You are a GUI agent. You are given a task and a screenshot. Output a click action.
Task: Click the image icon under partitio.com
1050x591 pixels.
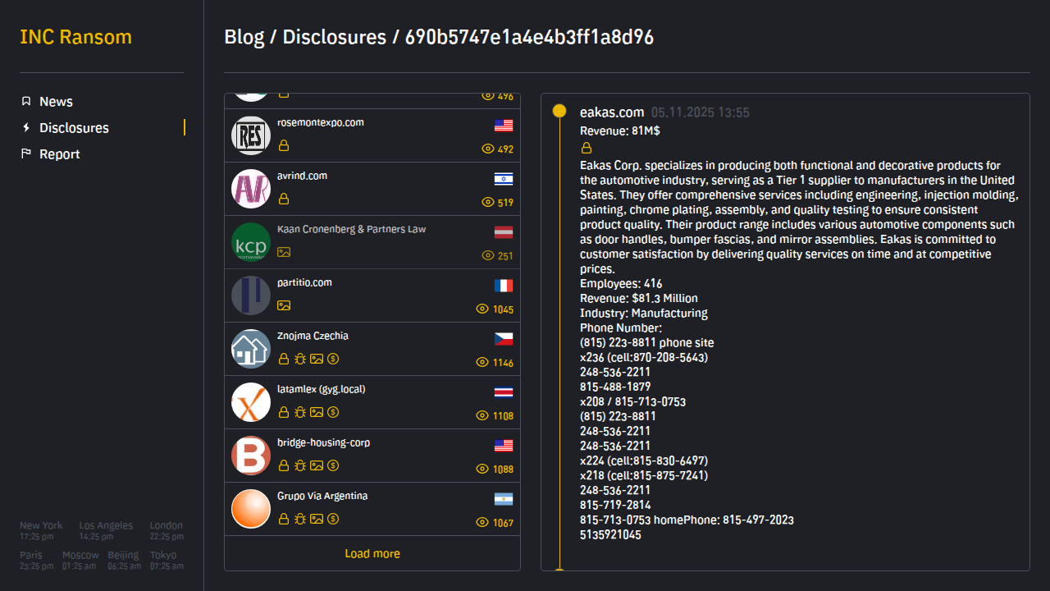click(284, 305)
